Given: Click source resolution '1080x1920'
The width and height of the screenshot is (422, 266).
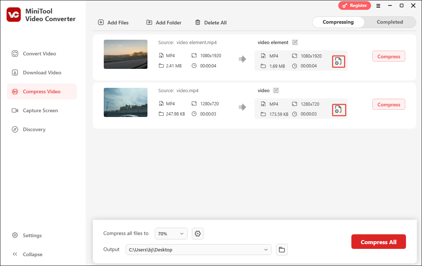Looking at the screenshot, I should click(x=210, y=55).
